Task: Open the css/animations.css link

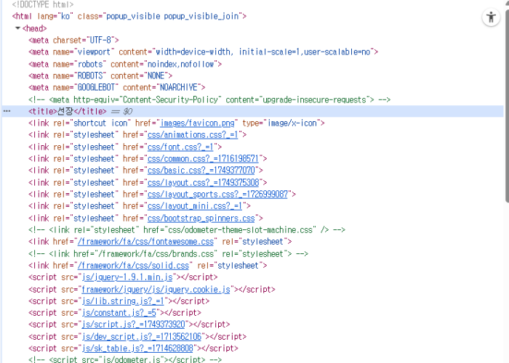Action: pos(193,135)
